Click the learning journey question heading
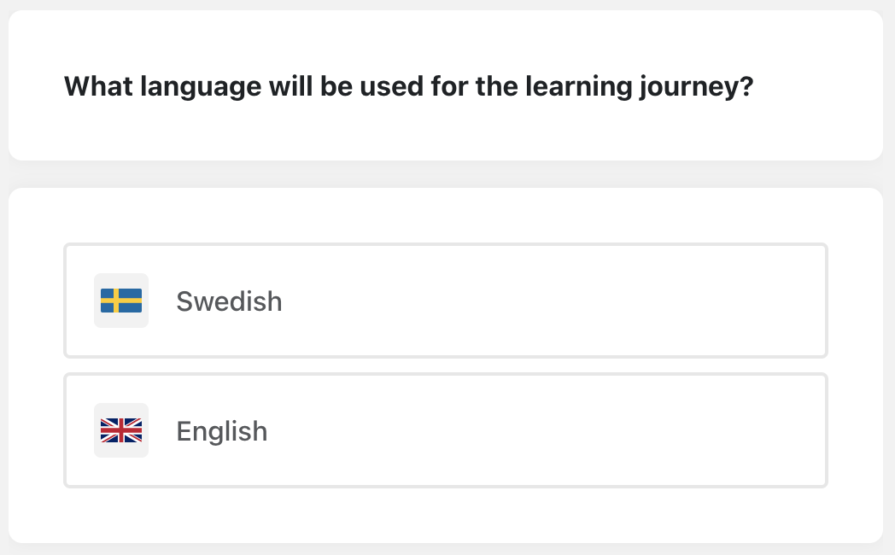895x555 pixels. [x=408, y=86]
